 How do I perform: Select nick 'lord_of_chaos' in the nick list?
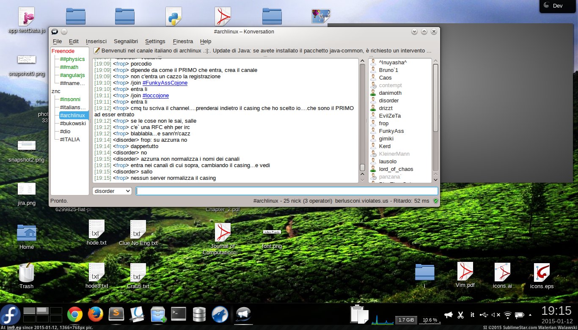tap(396, 169)
